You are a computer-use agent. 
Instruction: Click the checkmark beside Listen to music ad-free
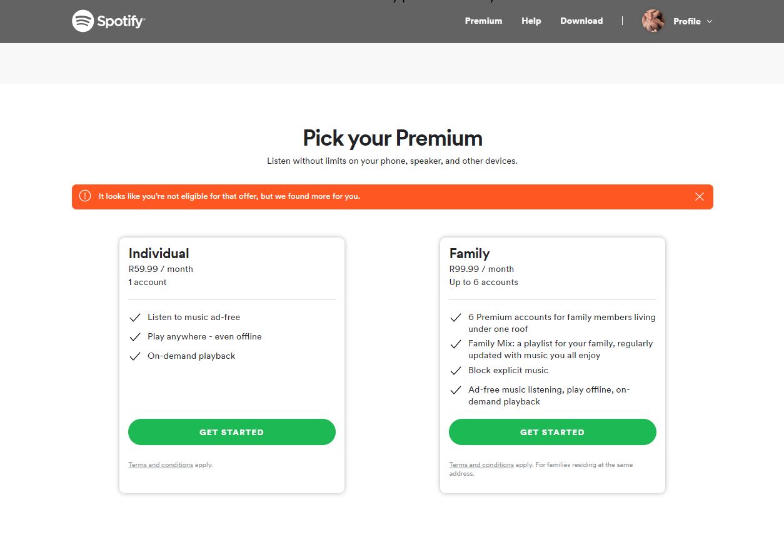[x=134, y=318]
